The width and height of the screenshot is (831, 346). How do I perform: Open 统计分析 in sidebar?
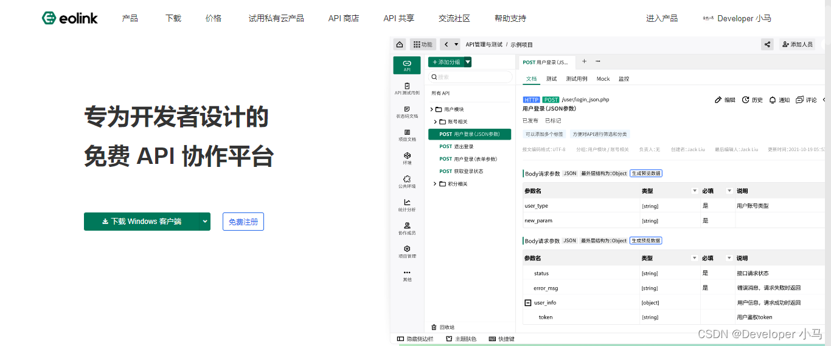407,205
